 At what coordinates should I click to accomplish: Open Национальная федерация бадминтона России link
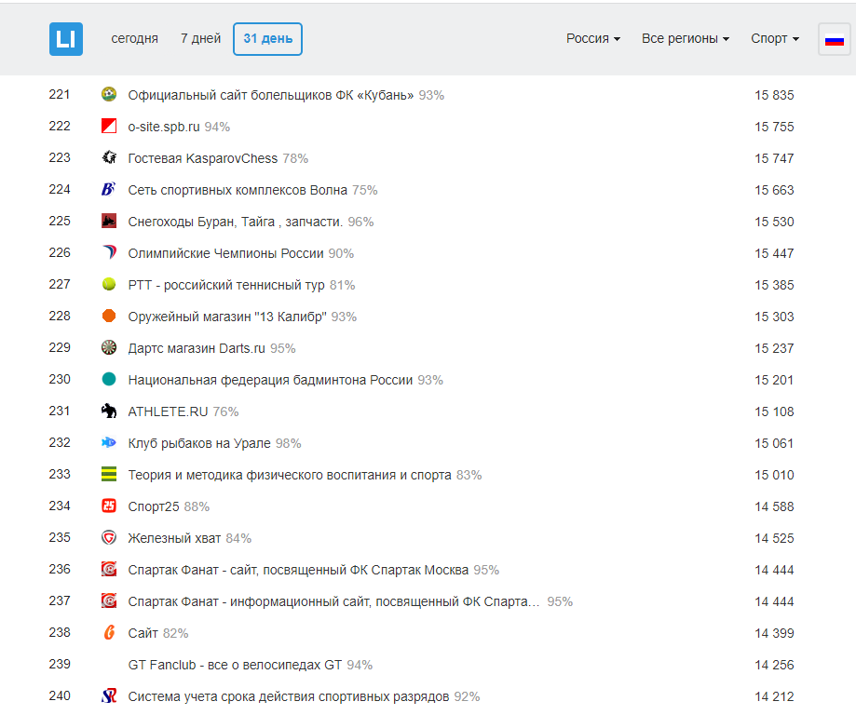[270, 380]
